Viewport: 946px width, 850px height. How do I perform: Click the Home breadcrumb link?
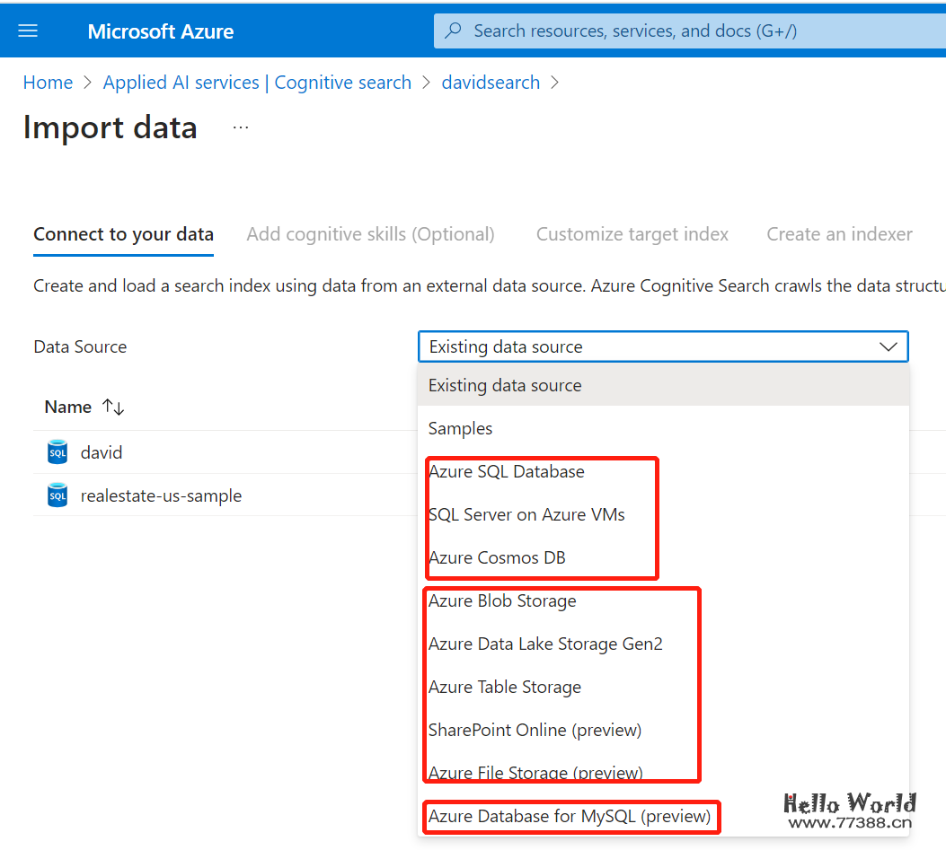coord(48,83)
